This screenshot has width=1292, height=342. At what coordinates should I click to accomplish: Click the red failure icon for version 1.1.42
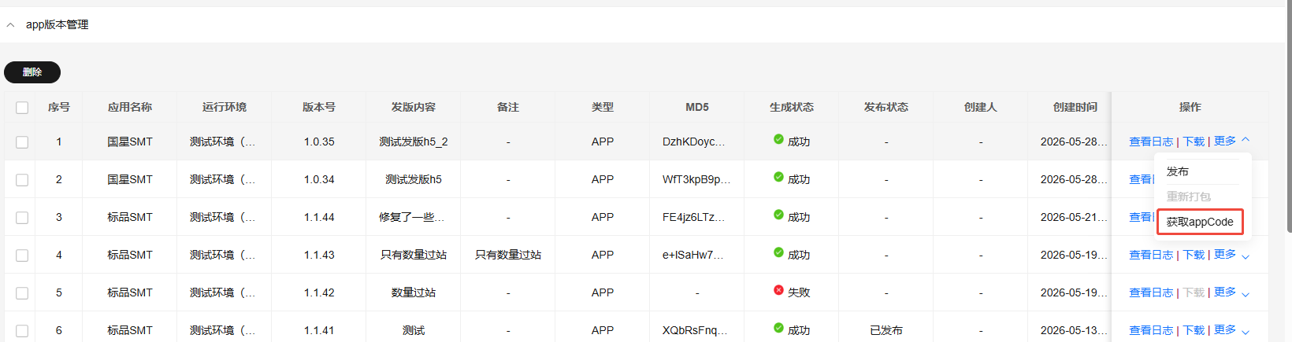click(x=778, y=290)
